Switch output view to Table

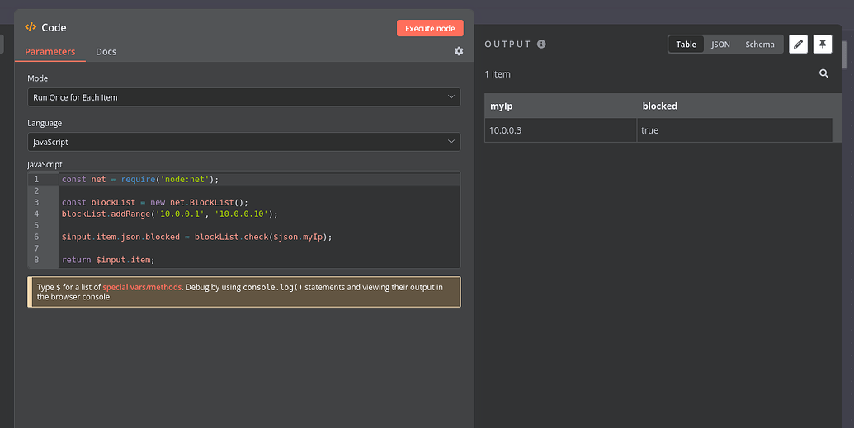click(686, 44)
